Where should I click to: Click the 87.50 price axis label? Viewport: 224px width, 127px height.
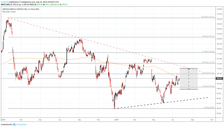(x=219, y=113)
